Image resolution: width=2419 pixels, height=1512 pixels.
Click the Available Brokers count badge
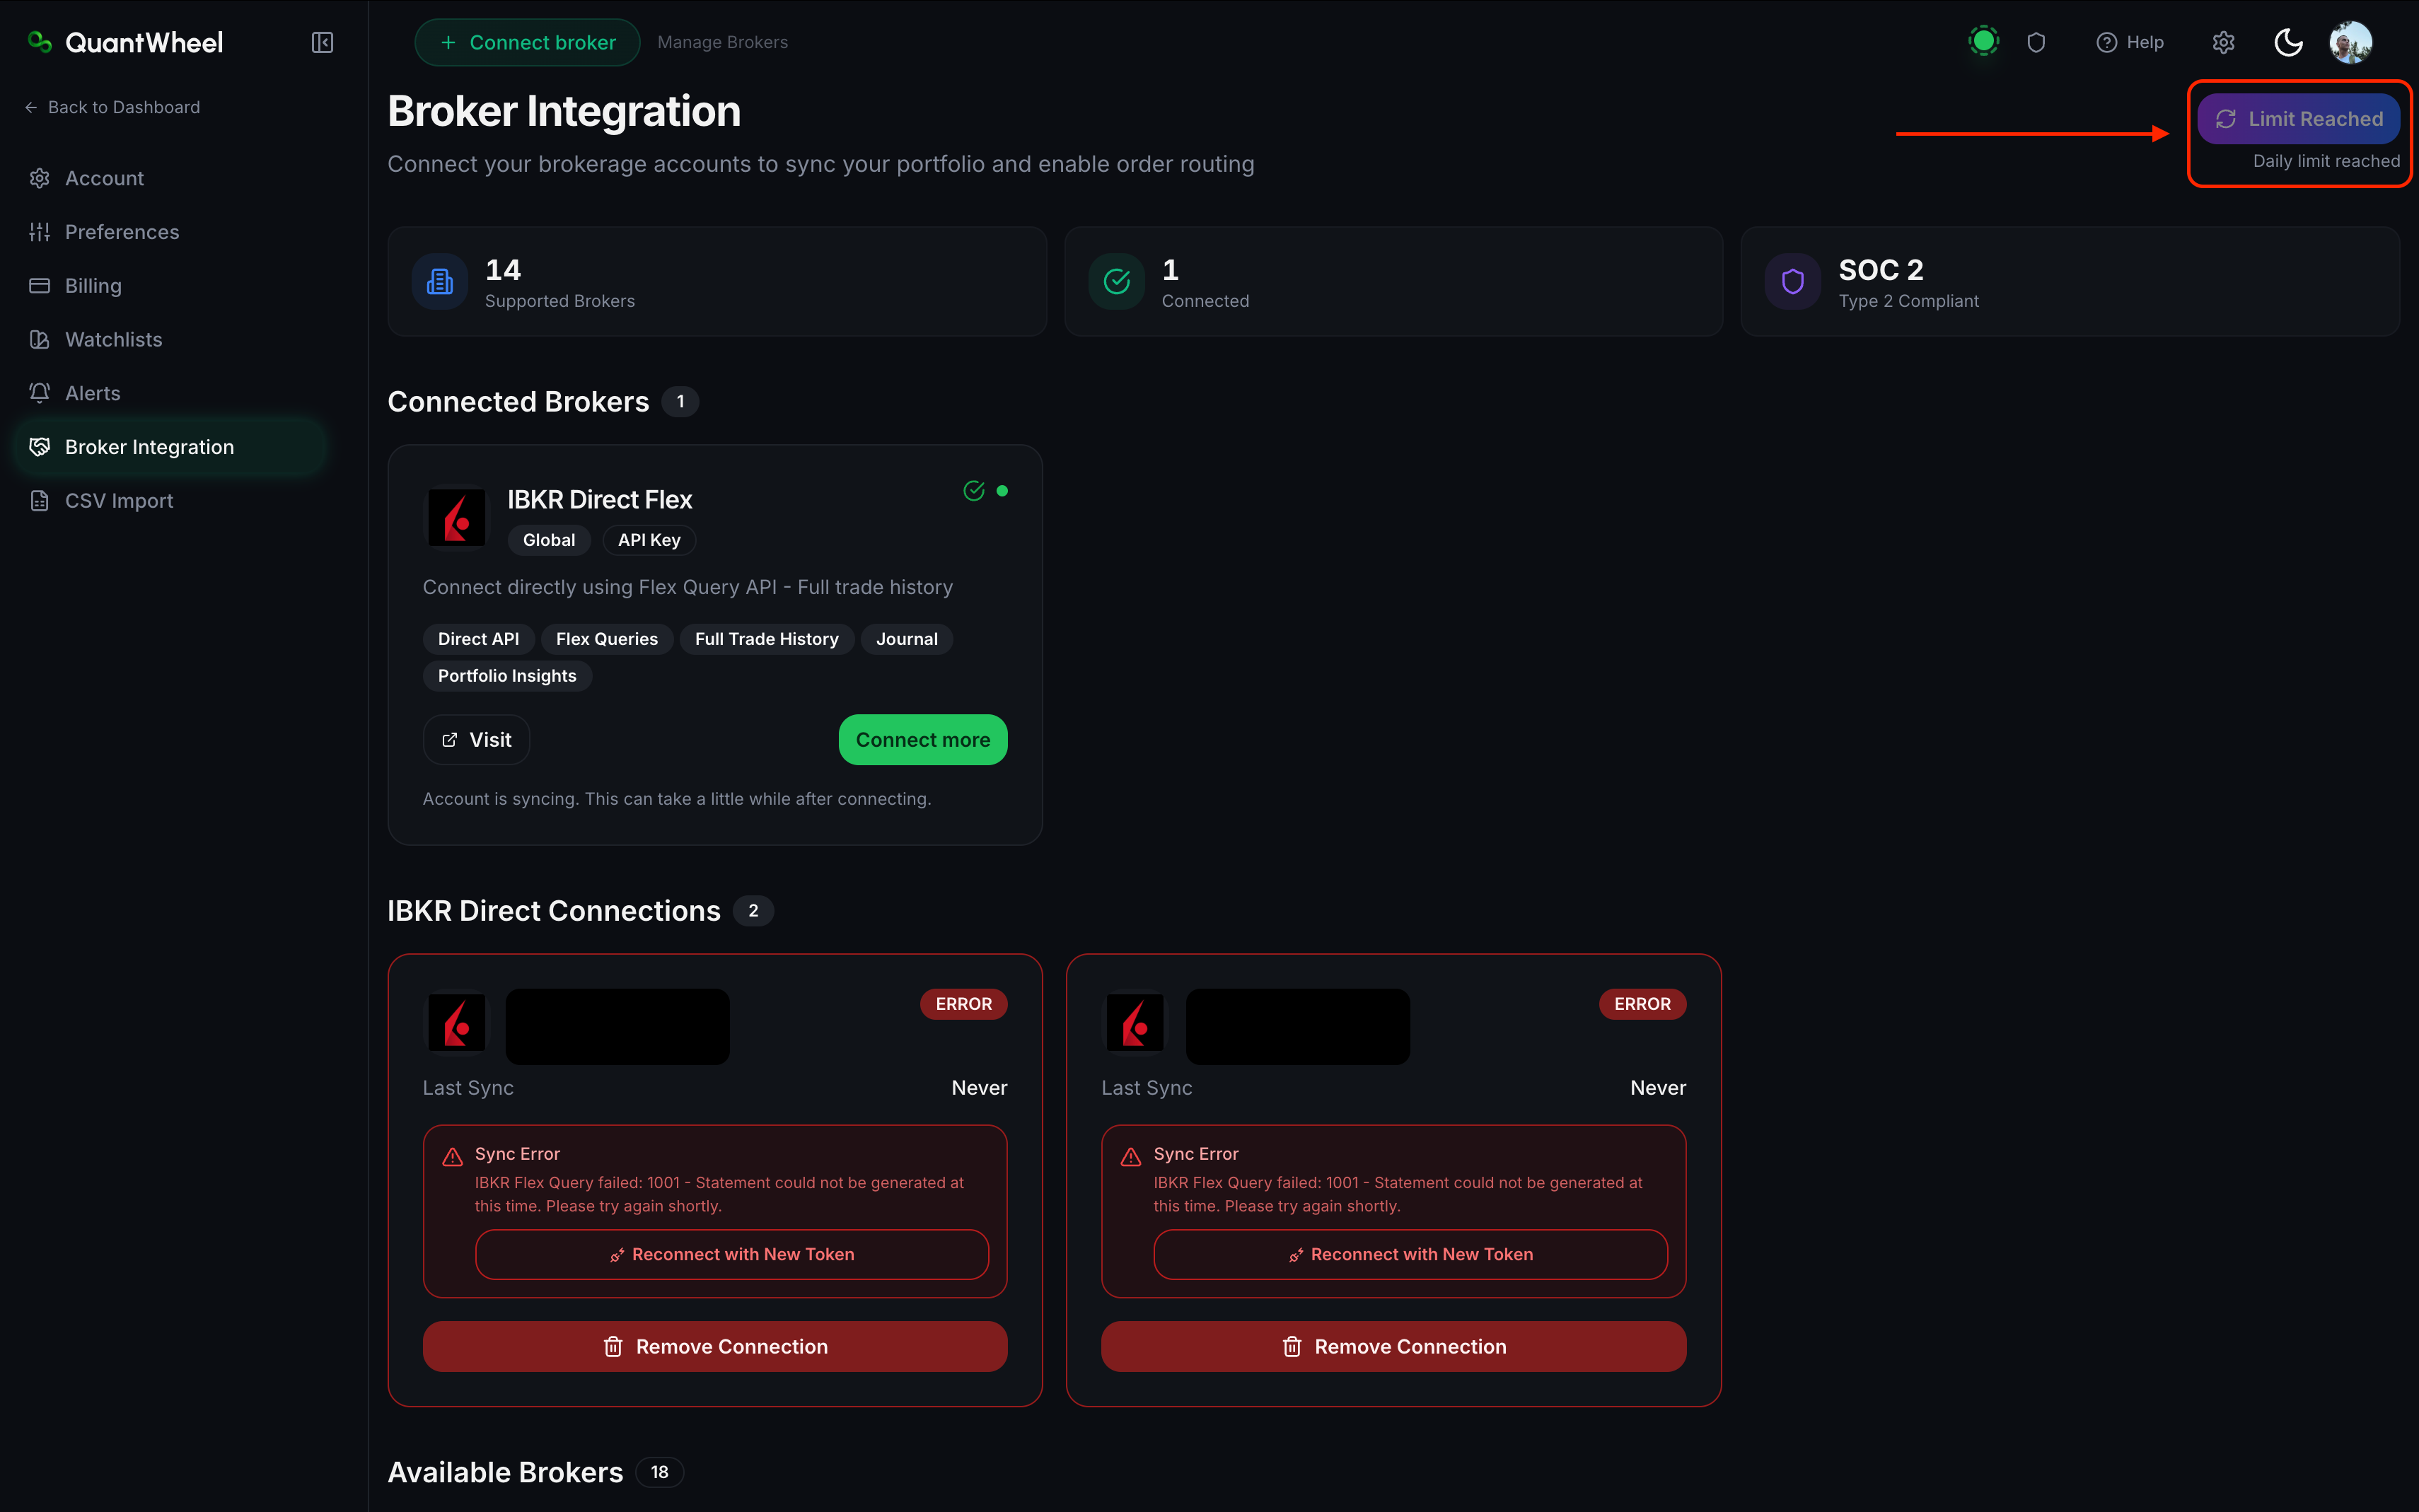659,1472
